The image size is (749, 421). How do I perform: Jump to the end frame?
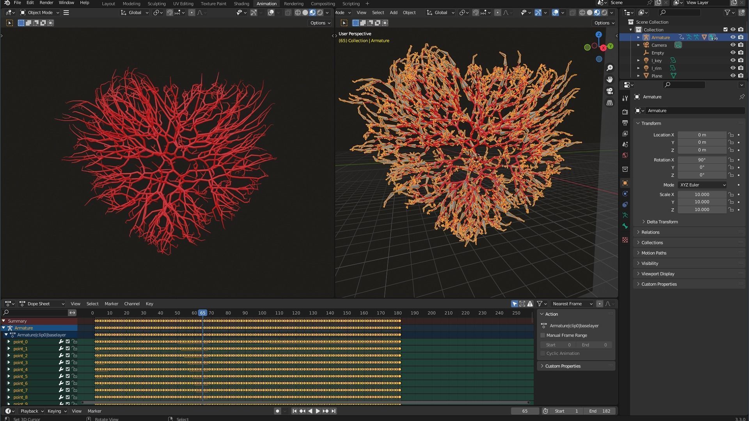(x=333, y=411)
